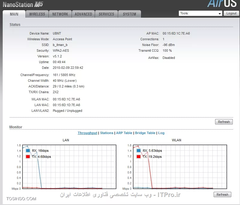Expand the Tools dropdown
Image resolution: width=240 pixels, height=205 pixels.
click(x=200, y=13)
